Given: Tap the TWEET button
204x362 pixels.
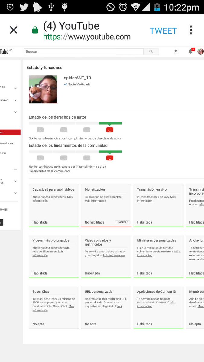Looking at the screenshot, I should pos(163,31).
